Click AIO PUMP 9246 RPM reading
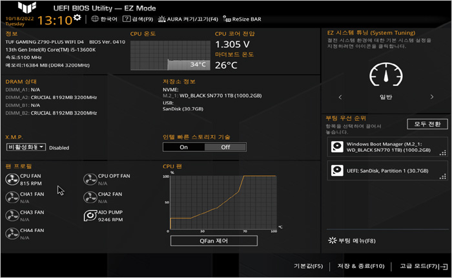 click(x=110, y=220)
